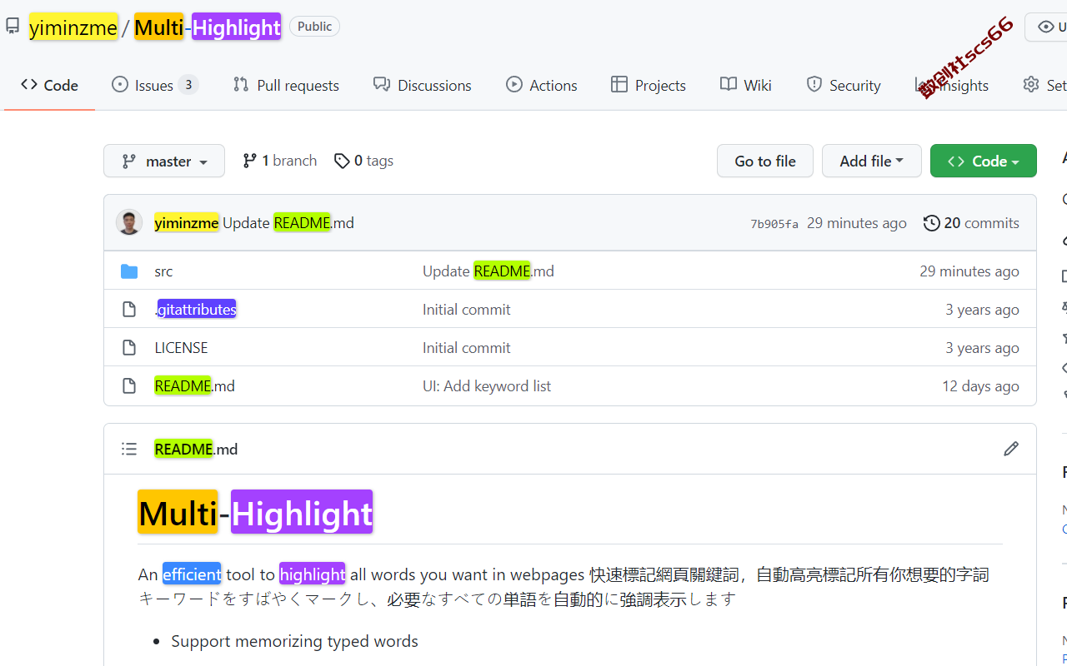Click the LICENSE file icon
The image size is (1067, 666).
point(129,347)
